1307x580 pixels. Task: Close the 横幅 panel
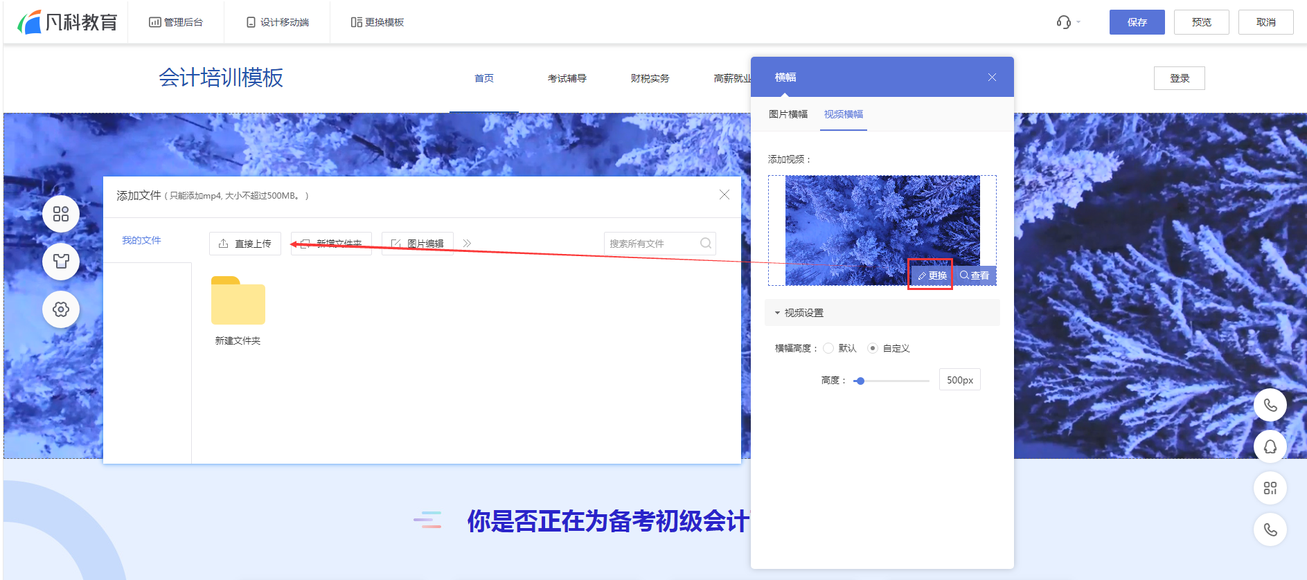coord(992,77)
